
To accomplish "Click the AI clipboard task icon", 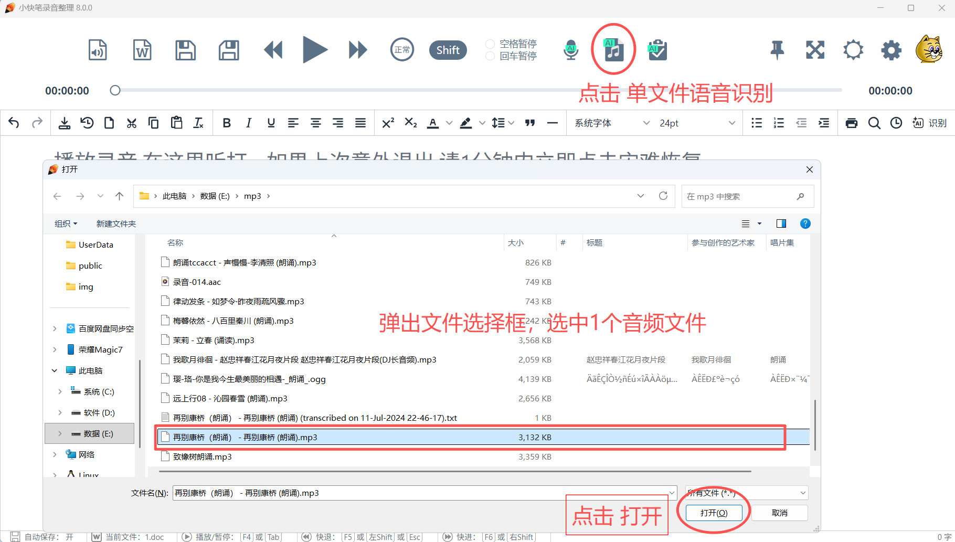I will 657,50.
